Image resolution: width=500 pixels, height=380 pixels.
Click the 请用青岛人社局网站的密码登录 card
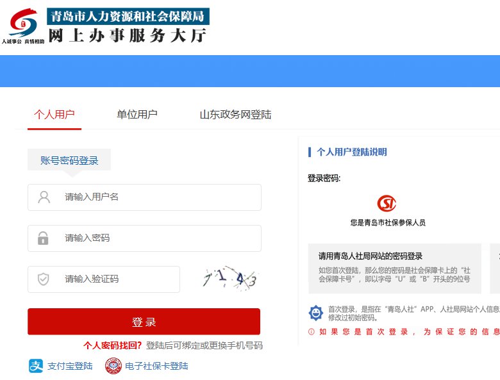click(395, 268)
